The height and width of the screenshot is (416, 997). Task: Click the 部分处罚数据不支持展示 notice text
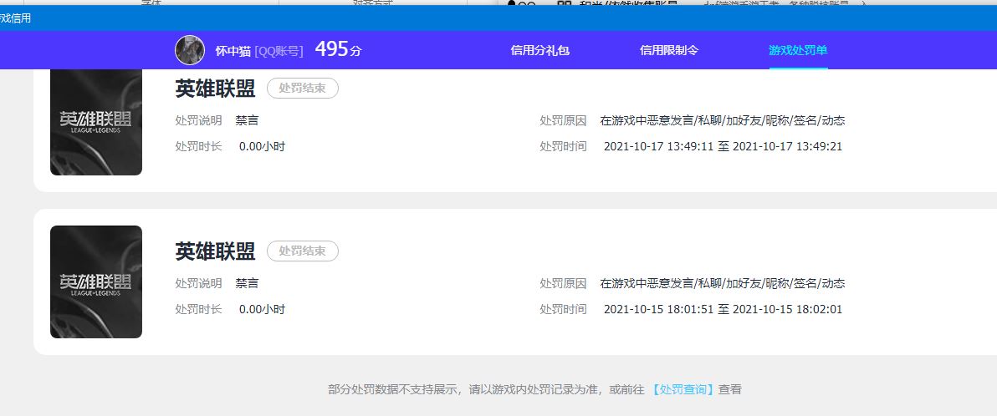pyautogui.click(x=534, y=389)
